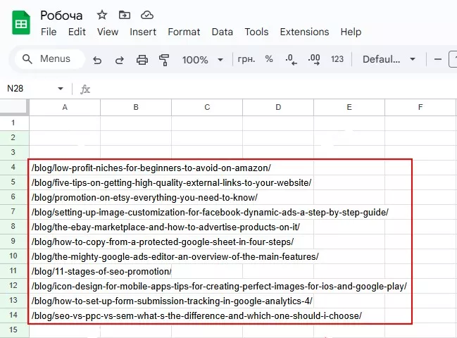Check cloud save status icon
The height and width of the screenshot is (338, 457).
(147, 15)
